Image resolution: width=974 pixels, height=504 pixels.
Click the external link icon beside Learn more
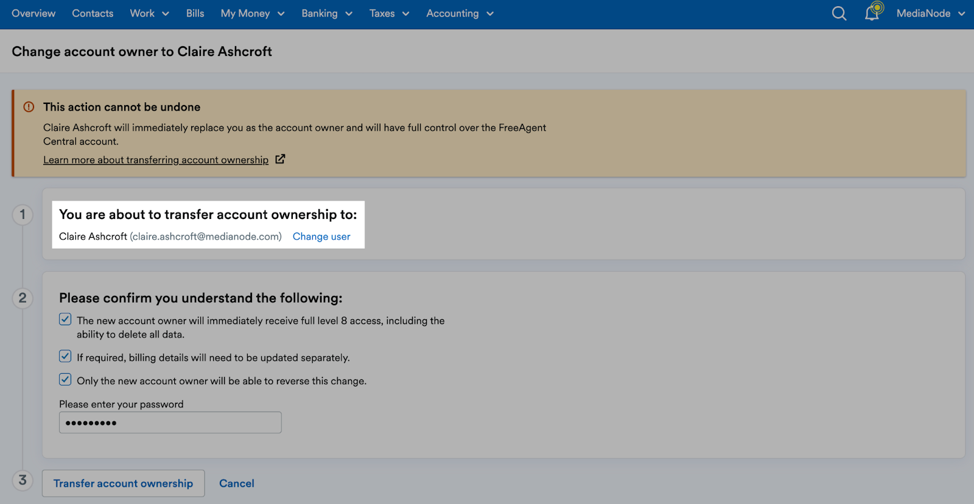coord(280,159)
